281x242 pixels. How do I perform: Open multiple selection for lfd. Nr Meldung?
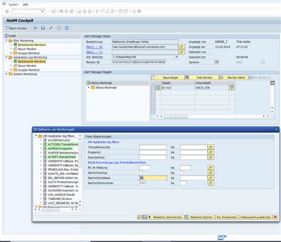pyautogui.click(x=210, y=168)
